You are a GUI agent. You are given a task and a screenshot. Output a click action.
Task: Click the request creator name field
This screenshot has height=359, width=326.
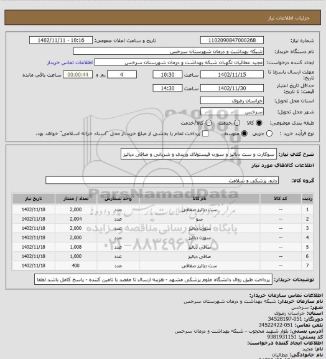pyautogui.click(x=179, y=62)
